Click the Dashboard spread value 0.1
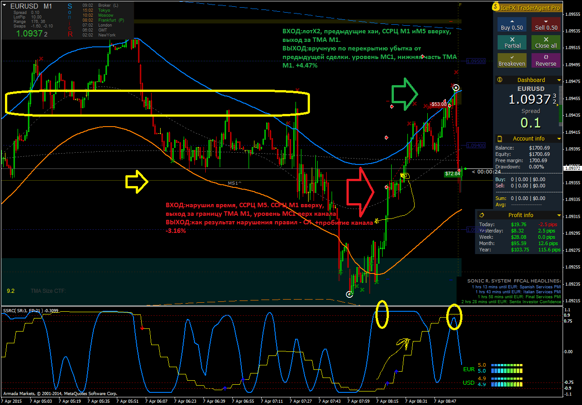Viewport: 582px width, 405px height. point(531,122)
